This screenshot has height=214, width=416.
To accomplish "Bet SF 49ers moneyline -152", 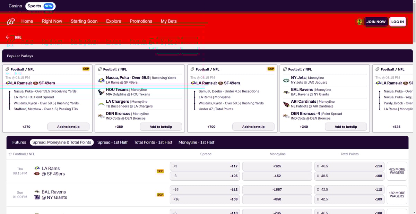I will click(277, 176).
